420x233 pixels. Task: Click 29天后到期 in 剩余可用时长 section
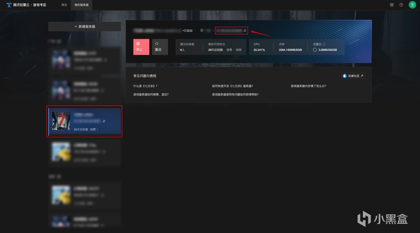tap(216, 50)
